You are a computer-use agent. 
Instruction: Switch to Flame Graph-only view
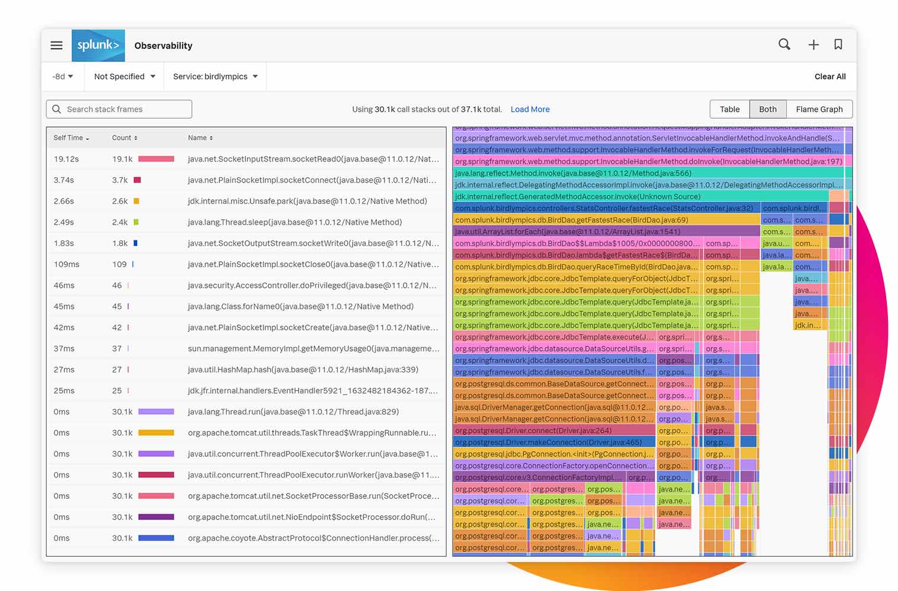click(x=819, y=109)
